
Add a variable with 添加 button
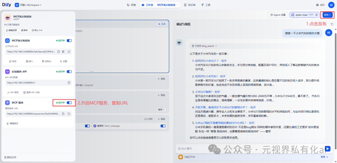161,79
